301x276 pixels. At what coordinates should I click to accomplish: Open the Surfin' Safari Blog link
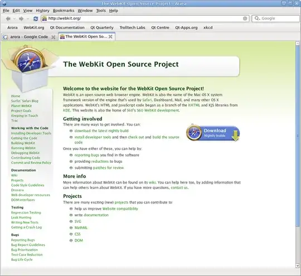tap(25, 101)
